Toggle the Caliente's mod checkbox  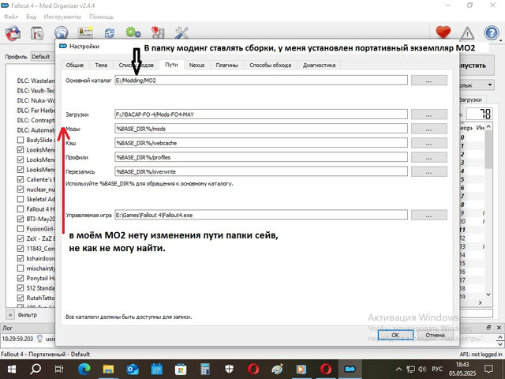tap(21, 179)
